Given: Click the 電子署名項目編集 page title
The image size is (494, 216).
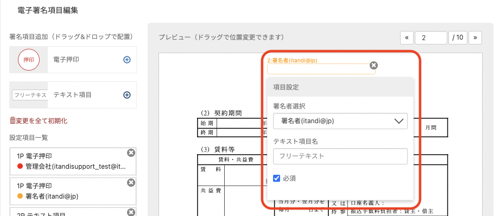Looking at the screenshot, I should click(48, 10).
